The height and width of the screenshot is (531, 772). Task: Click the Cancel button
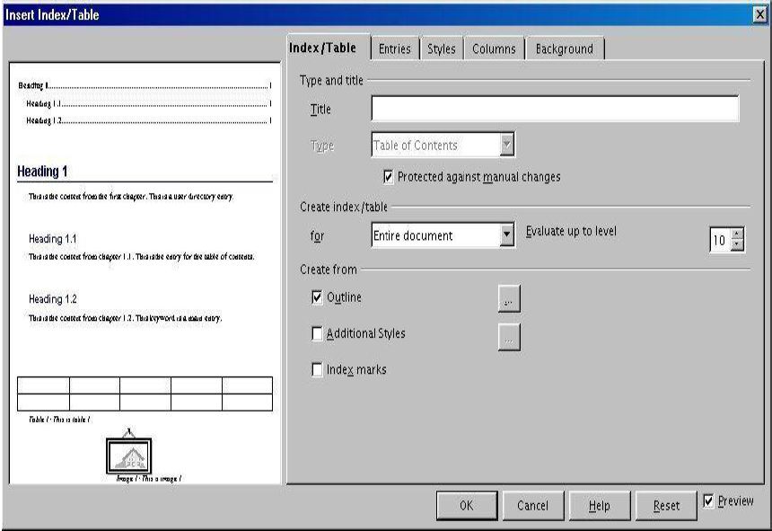pyautogui.click(x=532, y=505)
